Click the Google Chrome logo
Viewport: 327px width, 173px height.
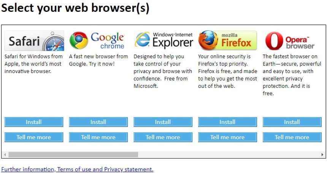coord(97,41)
